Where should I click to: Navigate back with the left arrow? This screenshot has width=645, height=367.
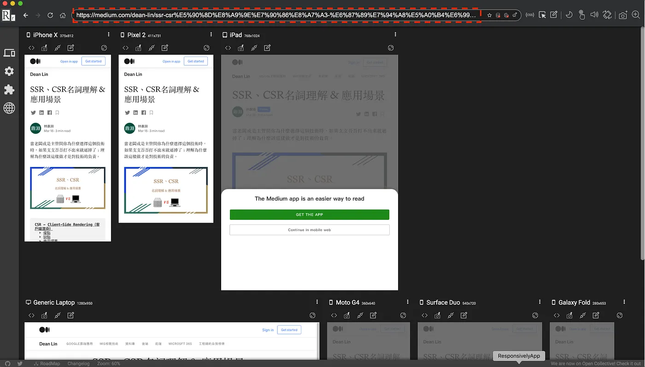coord(26,15)
